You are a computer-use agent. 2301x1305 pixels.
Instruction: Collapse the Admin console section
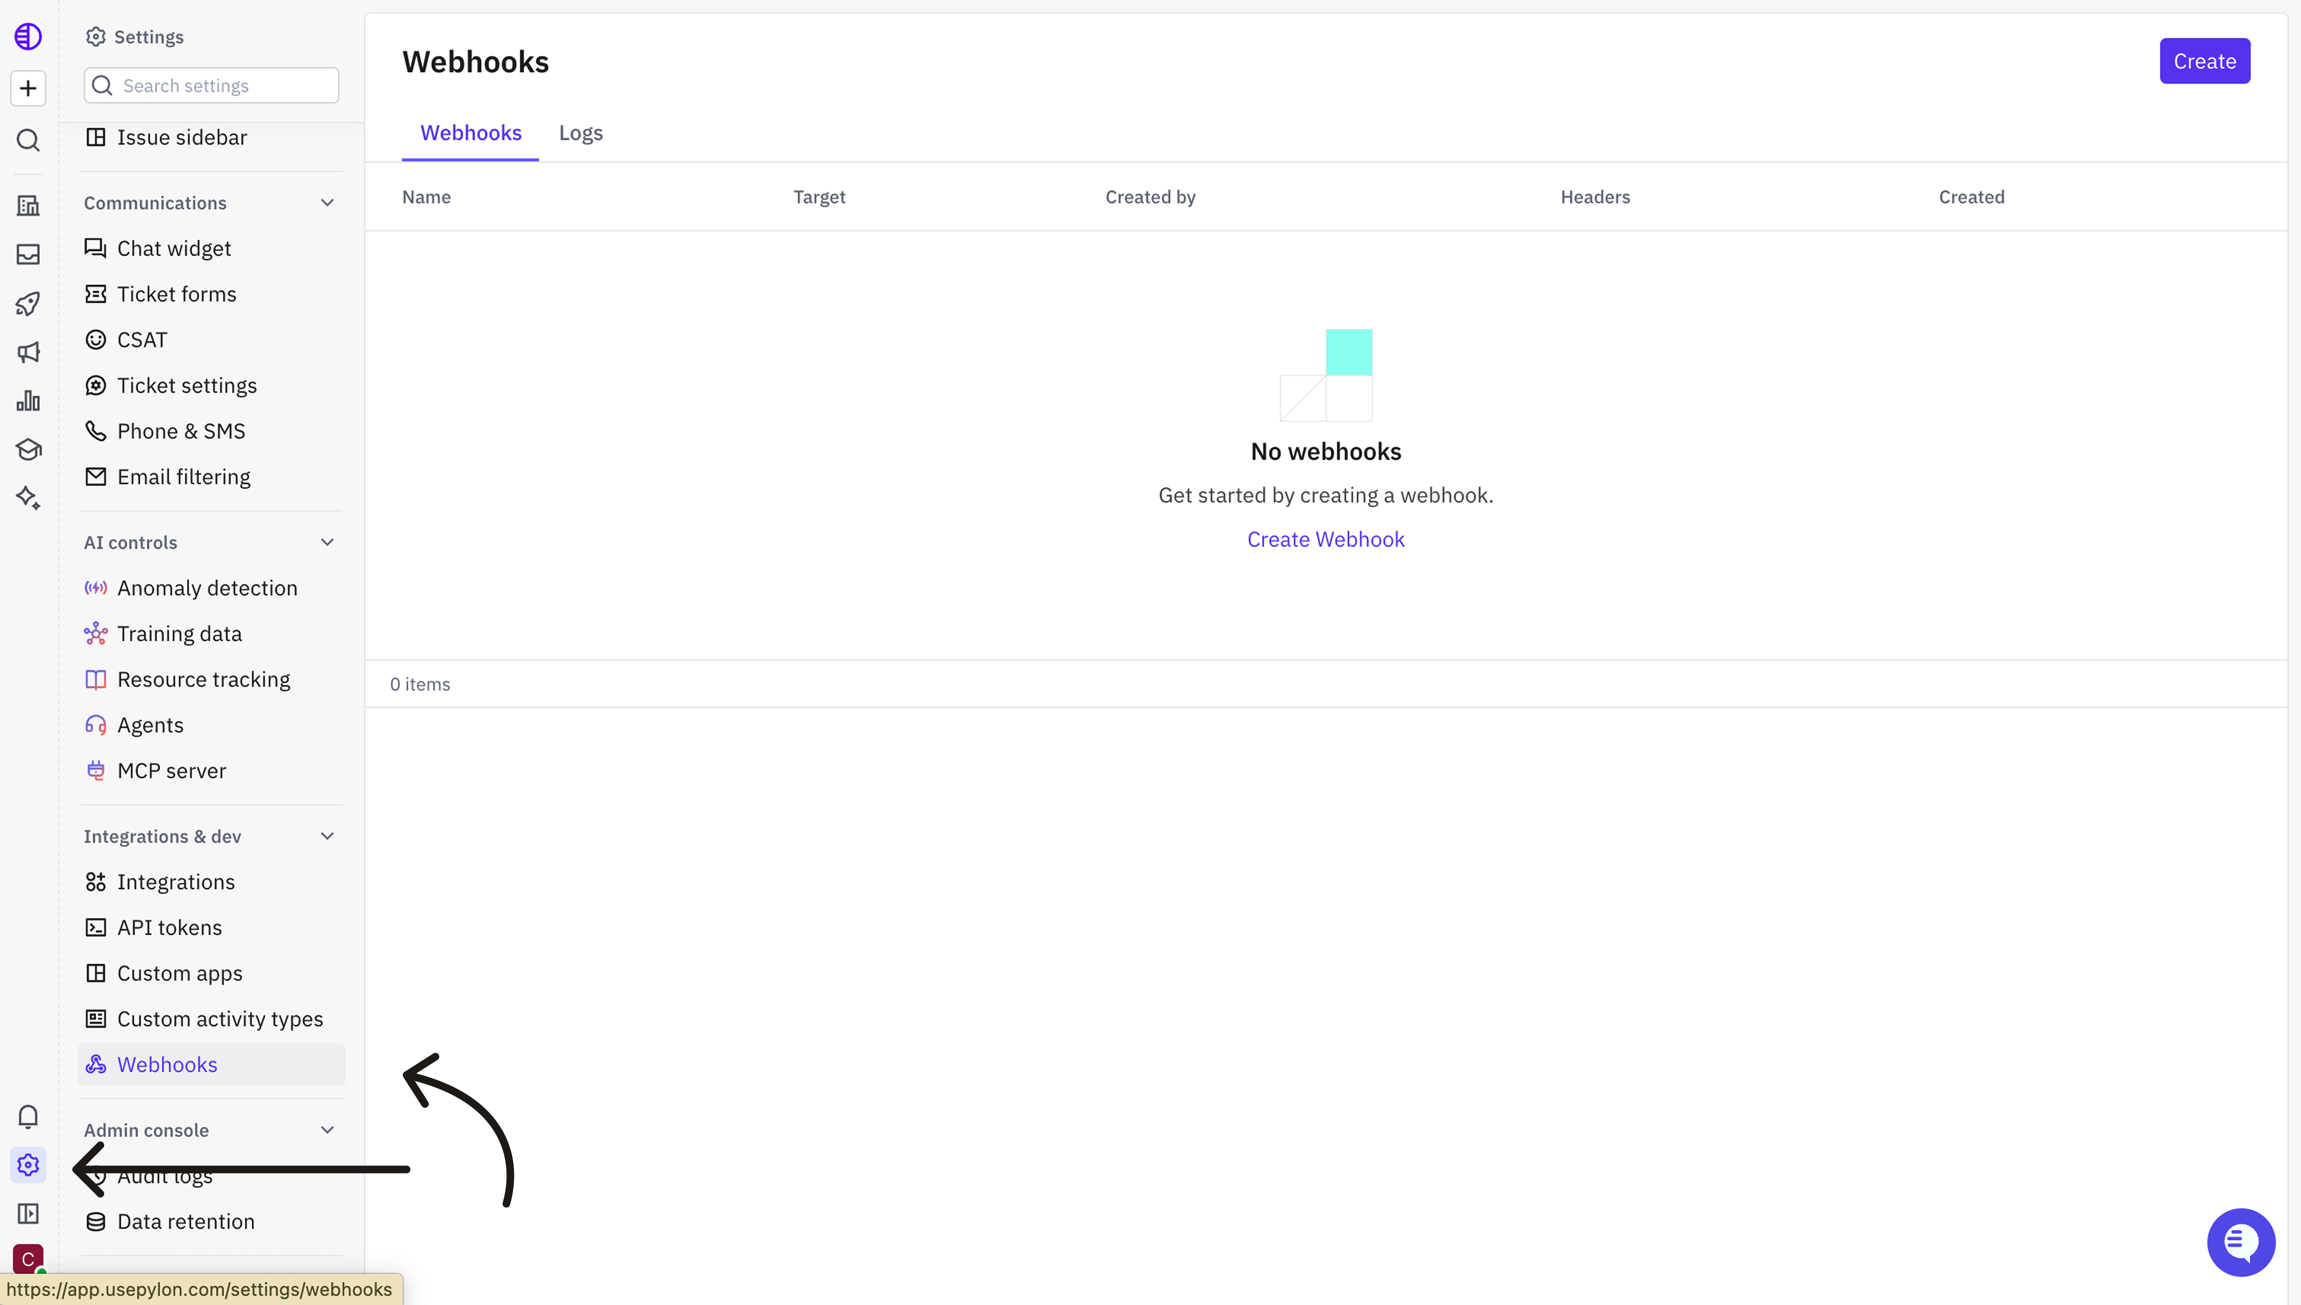tap(327, 1130)
